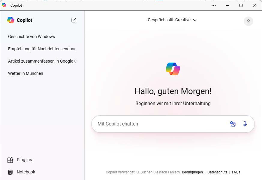Start a new chat with compose icon
The width and height of the screenshot is (262, 180).
pyautogui.click(x=74, y=20)
